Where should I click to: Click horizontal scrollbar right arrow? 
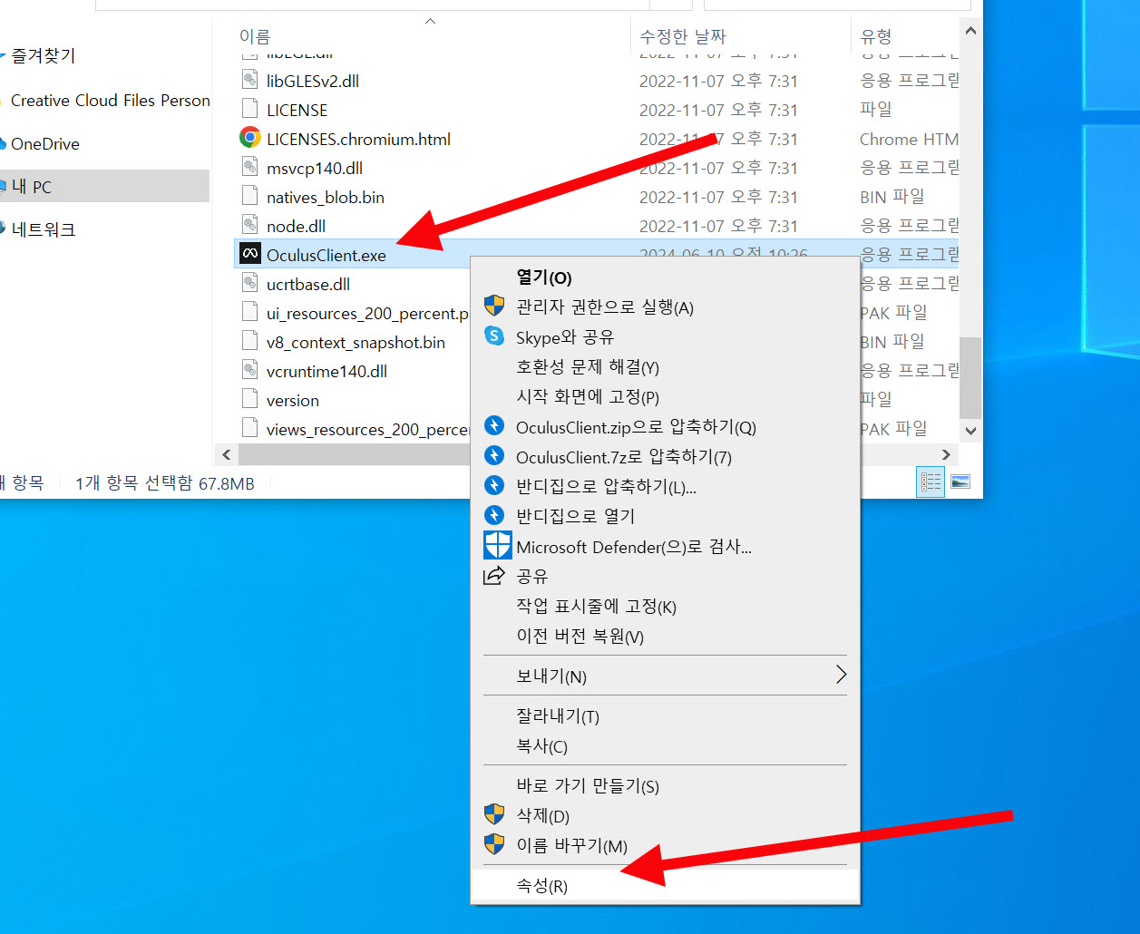pos(947,454)
